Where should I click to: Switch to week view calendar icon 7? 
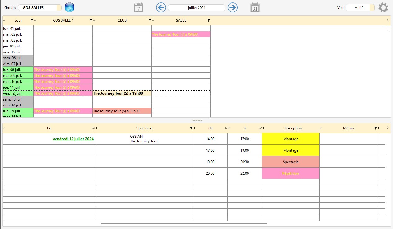pyautogui.click(x=138, y=7)
